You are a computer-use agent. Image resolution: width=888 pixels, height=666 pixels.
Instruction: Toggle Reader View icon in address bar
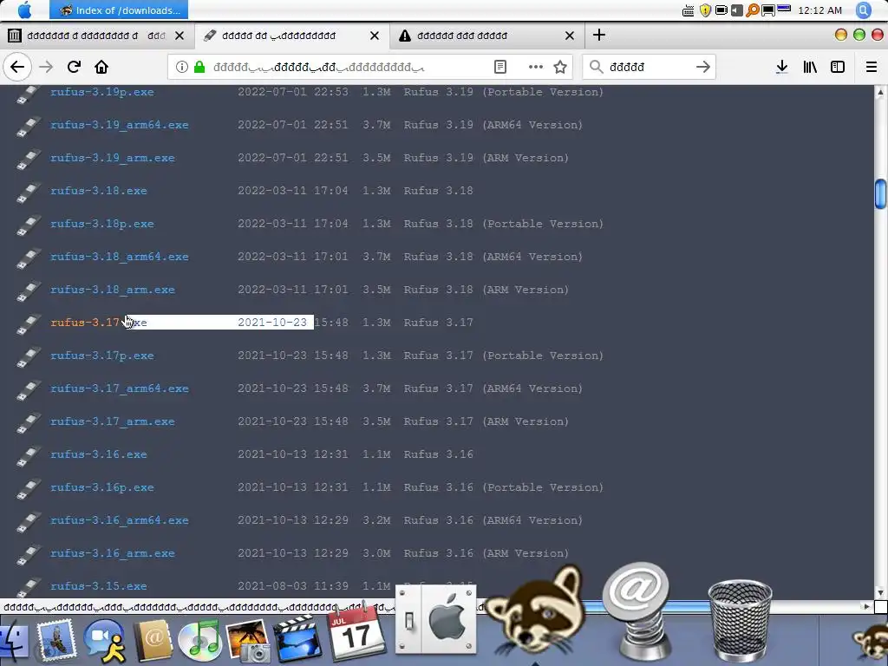[500, 67]
